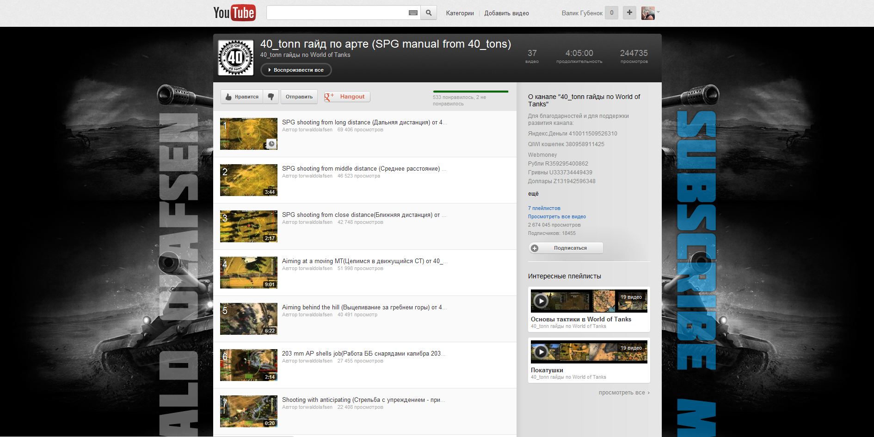
Task: Start a Google+ Hangout
Action: pyautogui.click(x=347, y=97)
